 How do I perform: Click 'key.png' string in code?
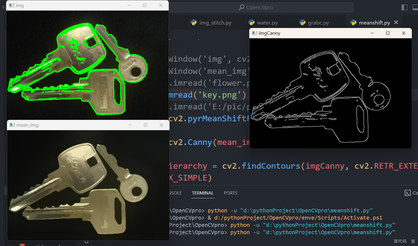pos(220,95)
